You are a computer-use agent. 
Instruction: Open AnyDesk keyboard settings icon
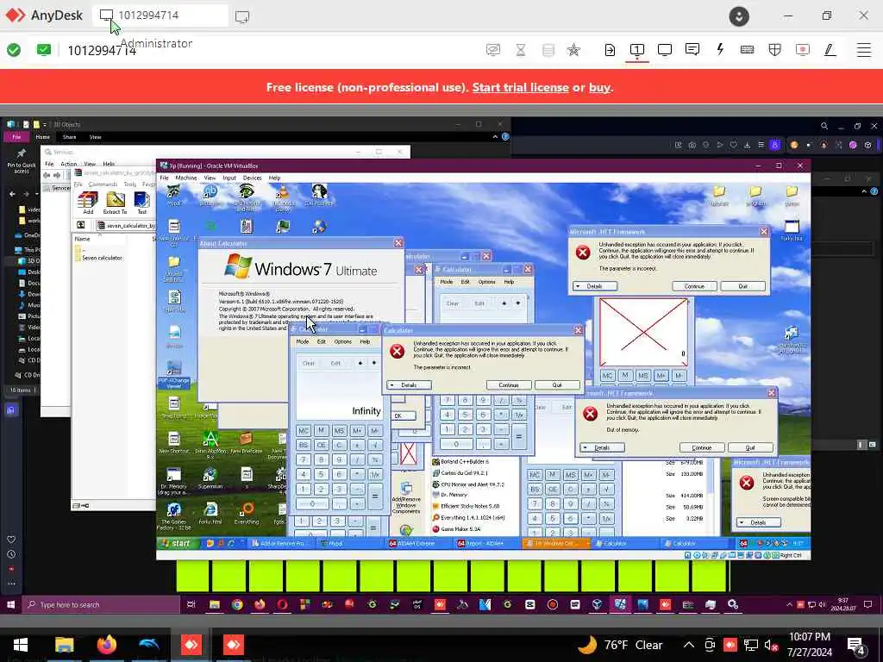point(748,49)
